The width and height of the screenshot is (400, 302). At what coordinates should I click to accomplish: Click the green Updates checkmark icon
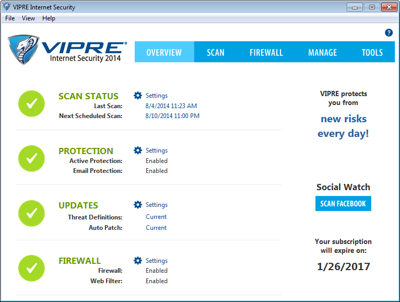point(31,213)
